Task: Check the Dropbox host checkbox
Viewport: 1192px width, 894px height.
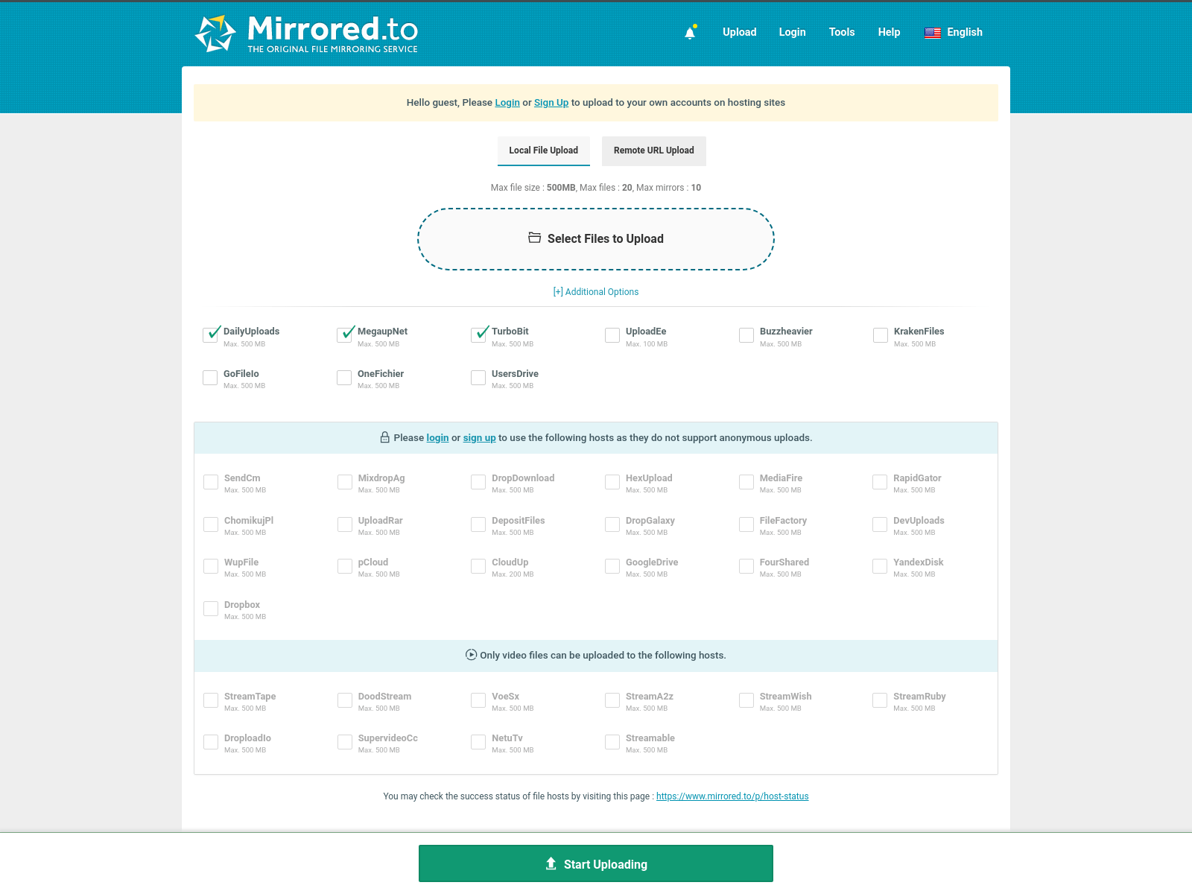Action: pos(211,609)
